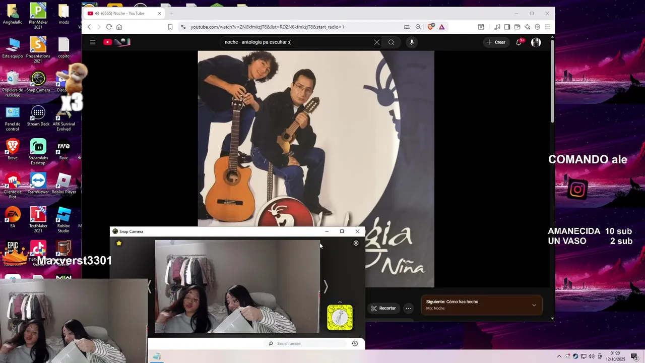Viewport: 645px width, 363px height.
Task: Open the YouTube Crear button
Action: pyautogui.click(x=496, y=42)
